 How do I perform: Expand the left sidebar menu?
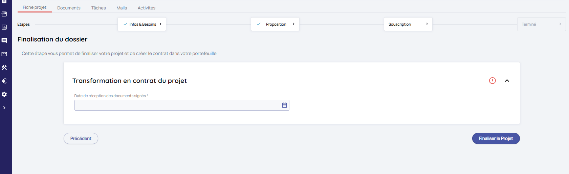click(x=4, y=108)
